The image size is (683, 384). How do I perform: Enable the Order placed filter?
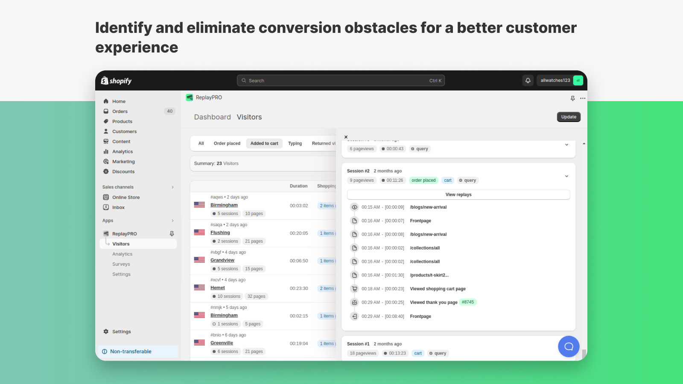coord(227,143)
